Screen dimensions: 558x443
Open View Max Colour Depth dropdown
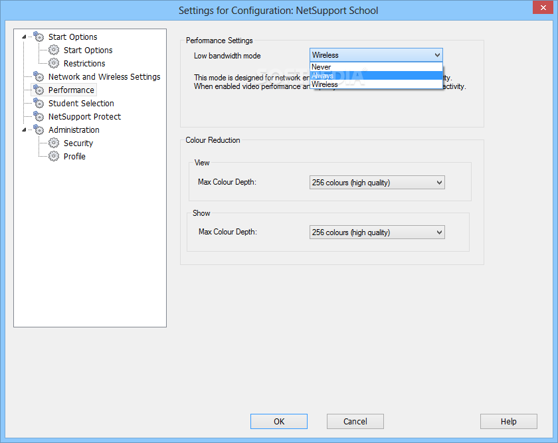click(377, 183)
